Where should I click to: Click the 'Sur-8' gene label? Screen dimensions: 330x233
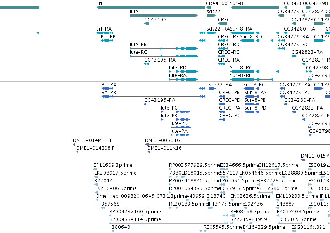pyautogui.click(x=236, y=3)
